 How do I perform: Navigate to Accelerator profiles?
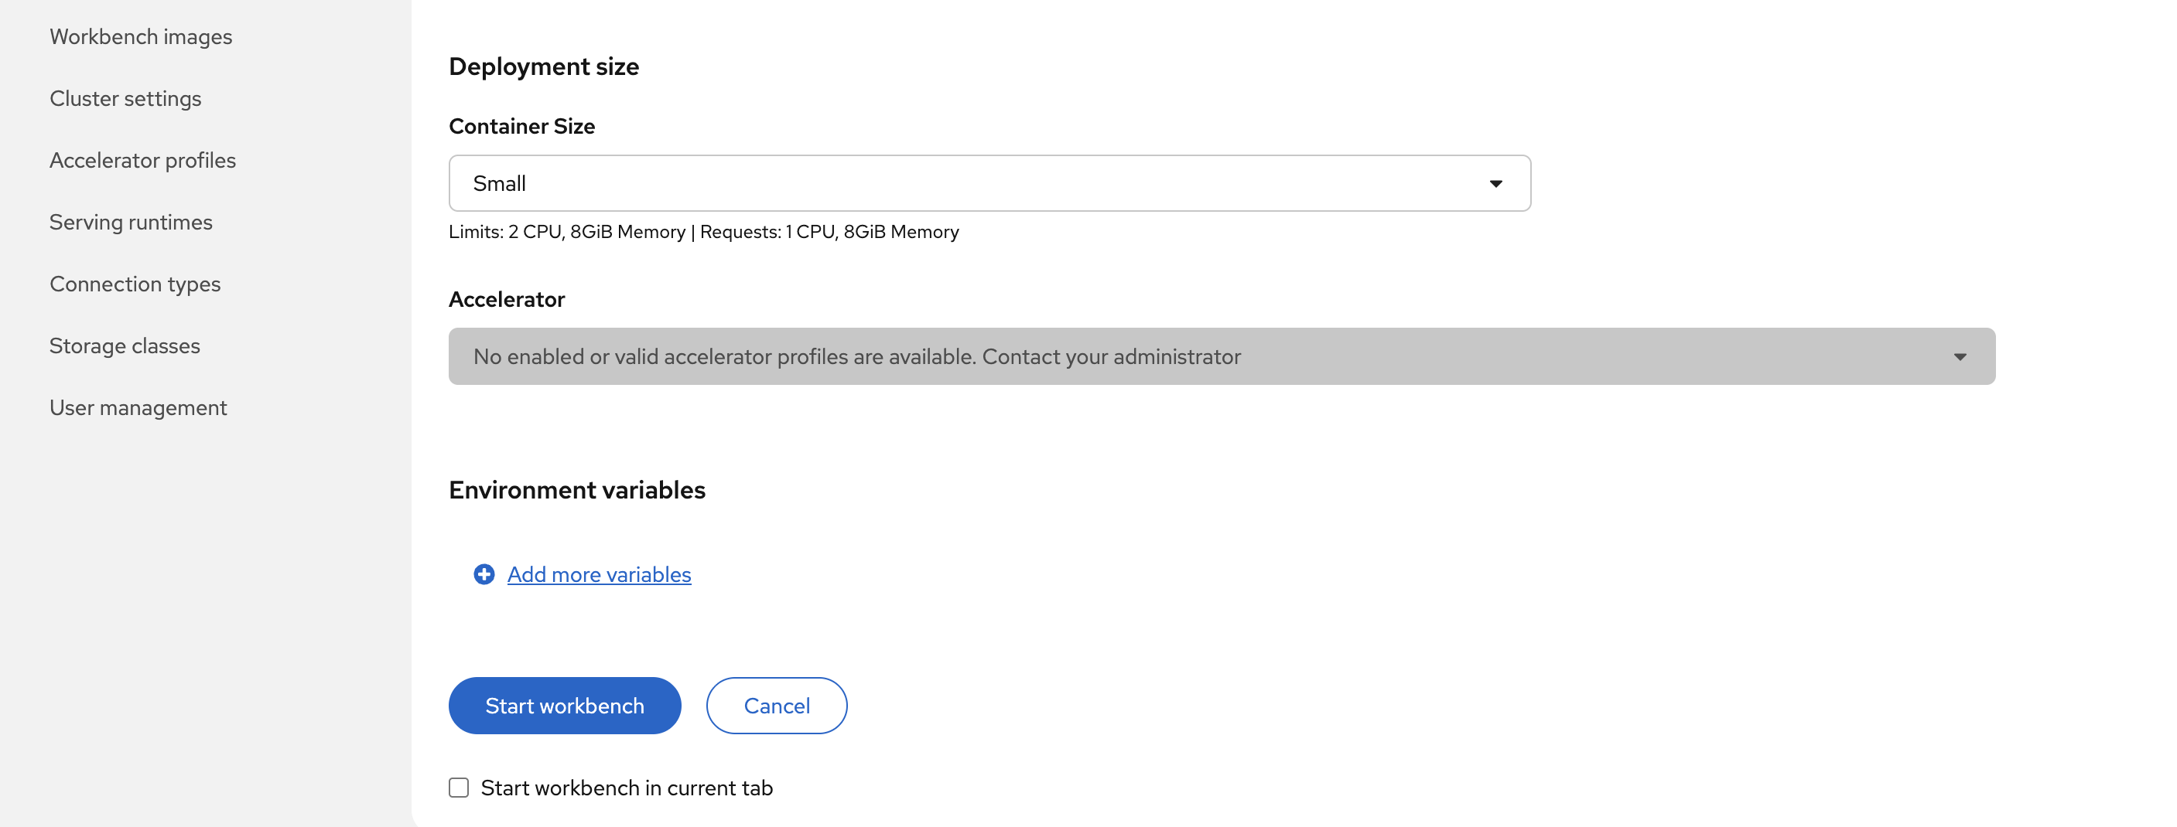click(x=142, y=160)
